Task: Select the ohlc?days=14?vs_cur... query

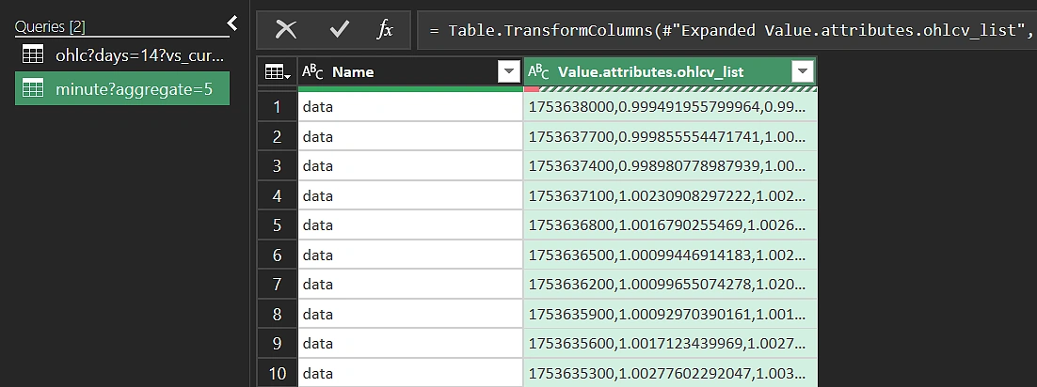Action: click(x=139, y=54)
